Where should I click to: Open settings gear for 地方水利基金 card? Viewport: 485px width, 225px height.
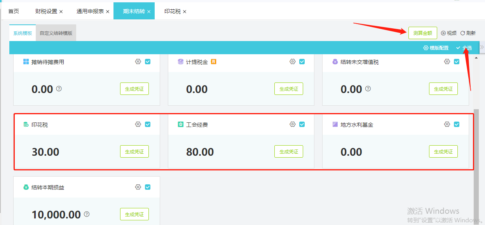pyautogui.click(x=447, y=124)
